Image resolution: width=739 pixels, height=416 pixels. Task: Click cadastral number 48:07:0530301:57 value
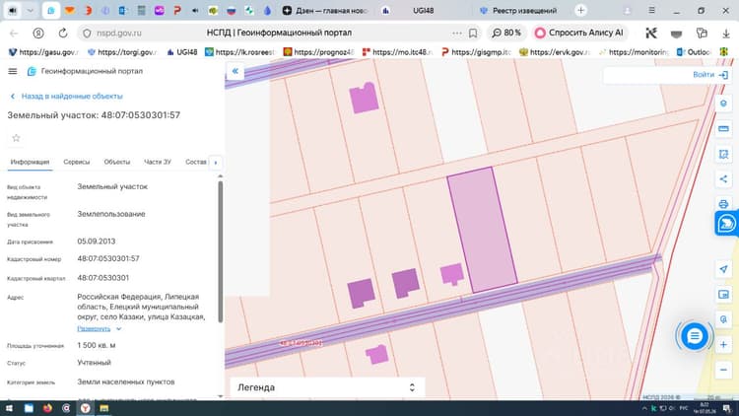[x=108, y=258]
